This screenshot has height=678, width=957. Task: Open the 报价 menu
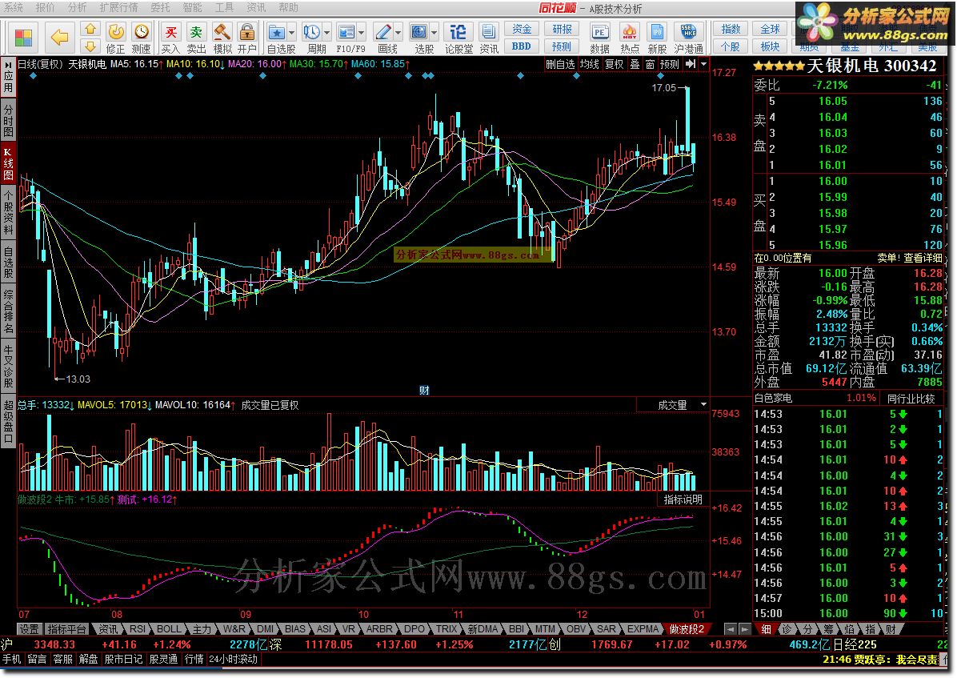tap(45, 7)
